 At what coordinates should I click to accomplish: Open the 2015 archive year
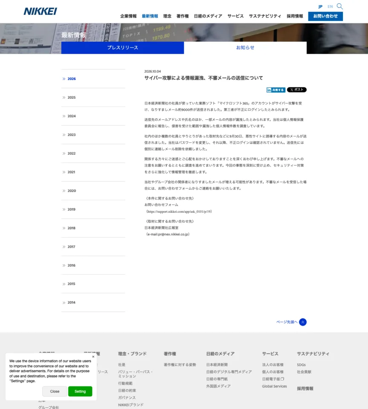(93, 284)
